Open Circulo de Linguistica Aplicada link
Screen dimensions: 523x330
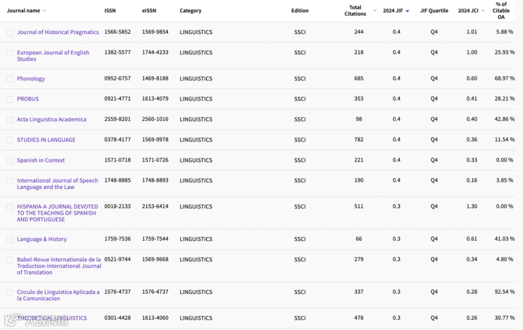pyautogui.click(x=58, y=295)
